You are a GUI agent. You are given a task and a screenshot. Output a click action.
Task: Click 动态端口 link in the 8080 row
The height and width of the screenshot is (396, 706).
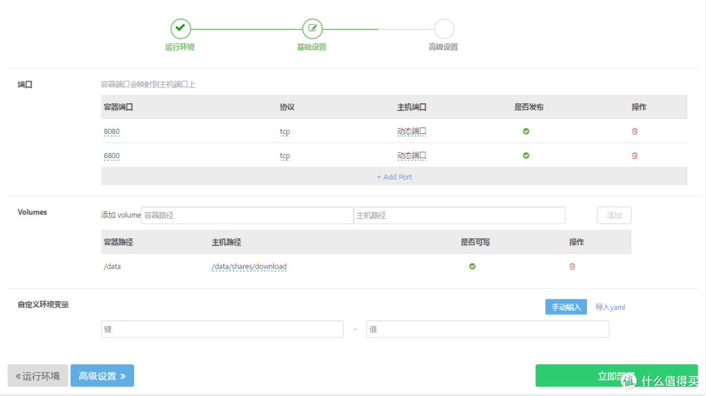(x=412, y=131)
